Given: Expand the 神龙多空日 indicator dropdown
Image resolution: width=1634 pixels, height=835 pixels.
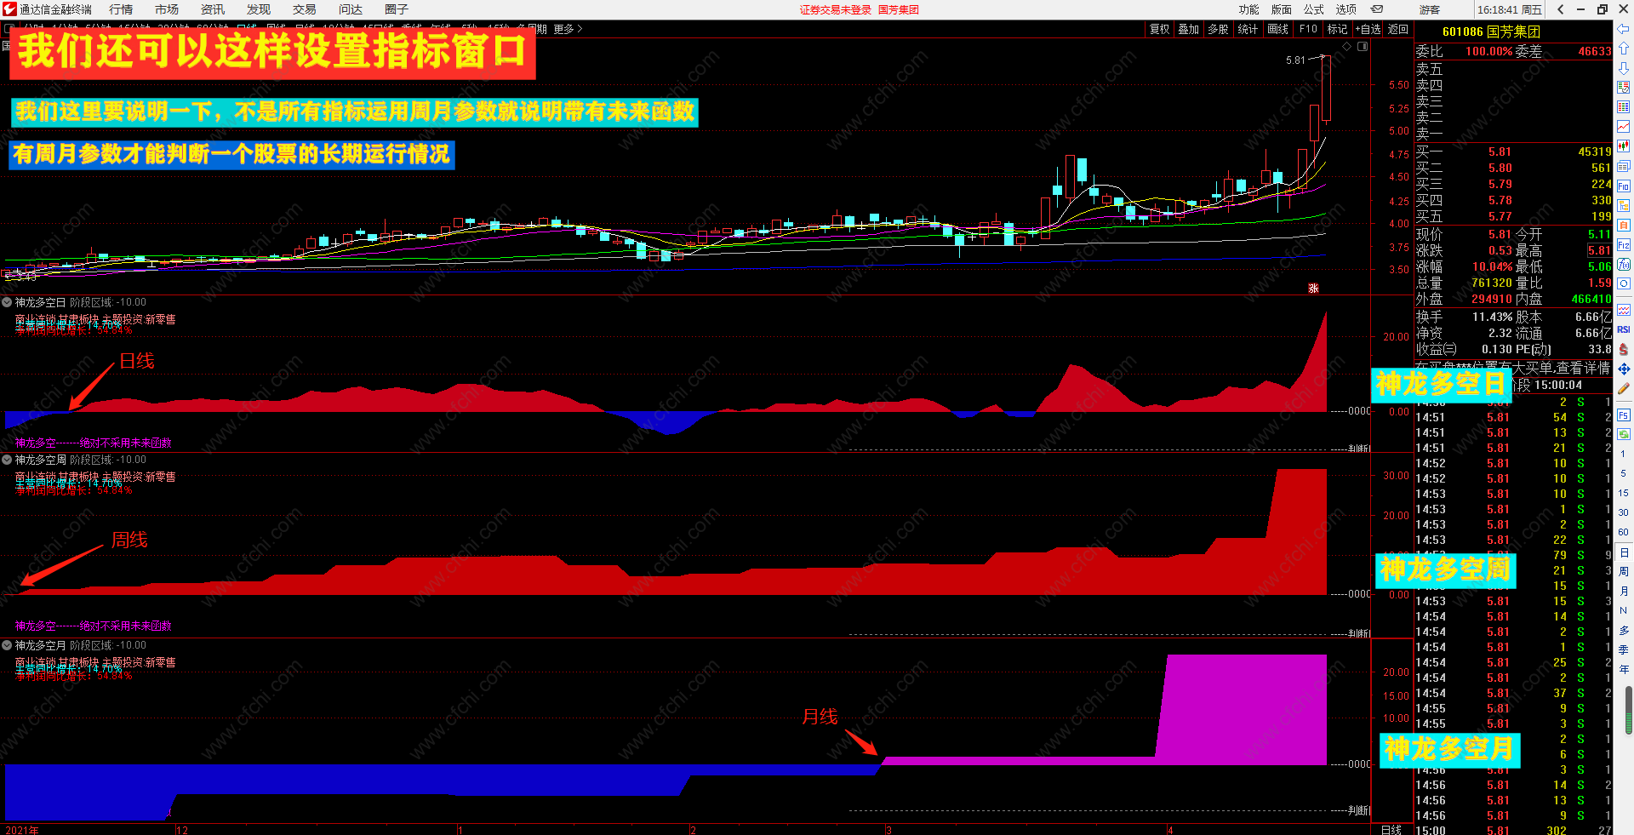Looking at the screenshot, I should point(7,302).
